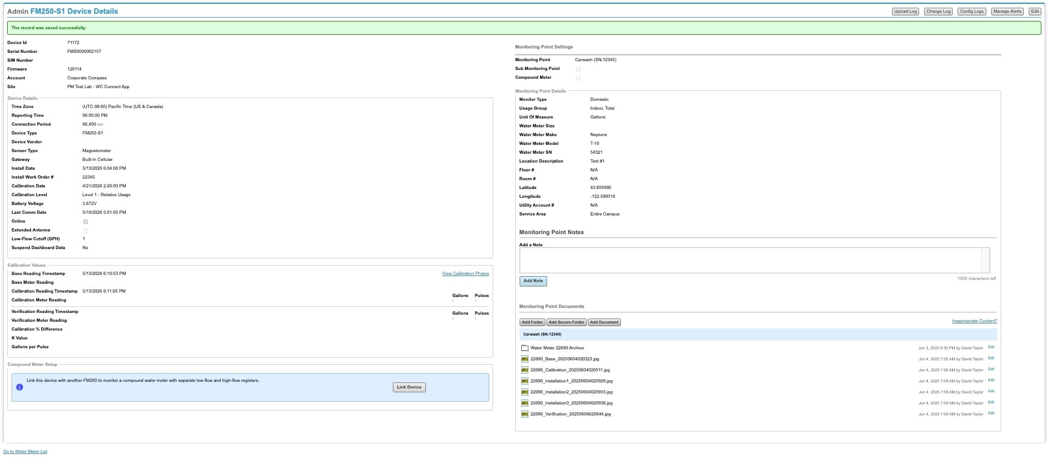
Task: Click the Water Meter SN value 54321
Action: click(x=596, y=153)
